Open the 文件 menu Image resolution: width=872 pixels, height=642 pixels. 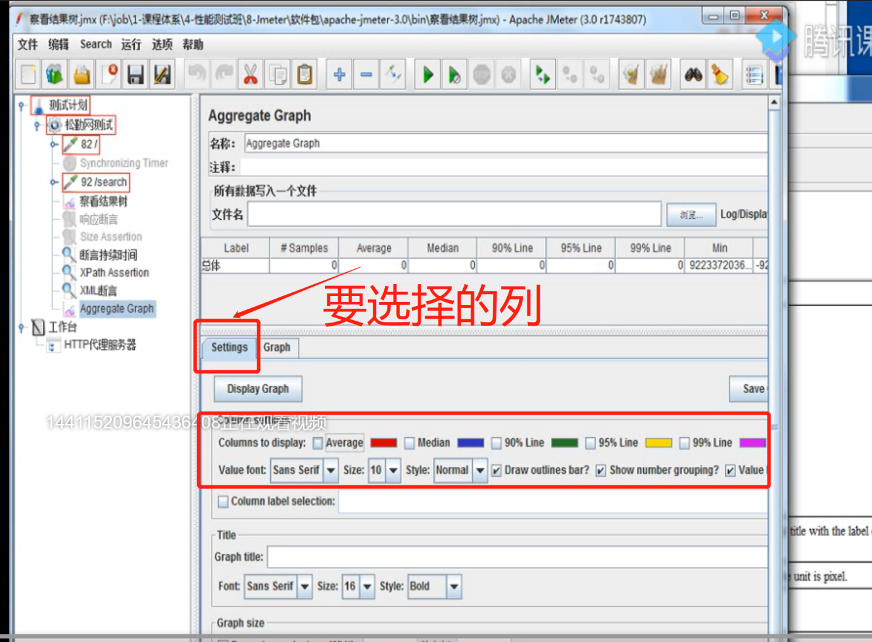(28, 45)
